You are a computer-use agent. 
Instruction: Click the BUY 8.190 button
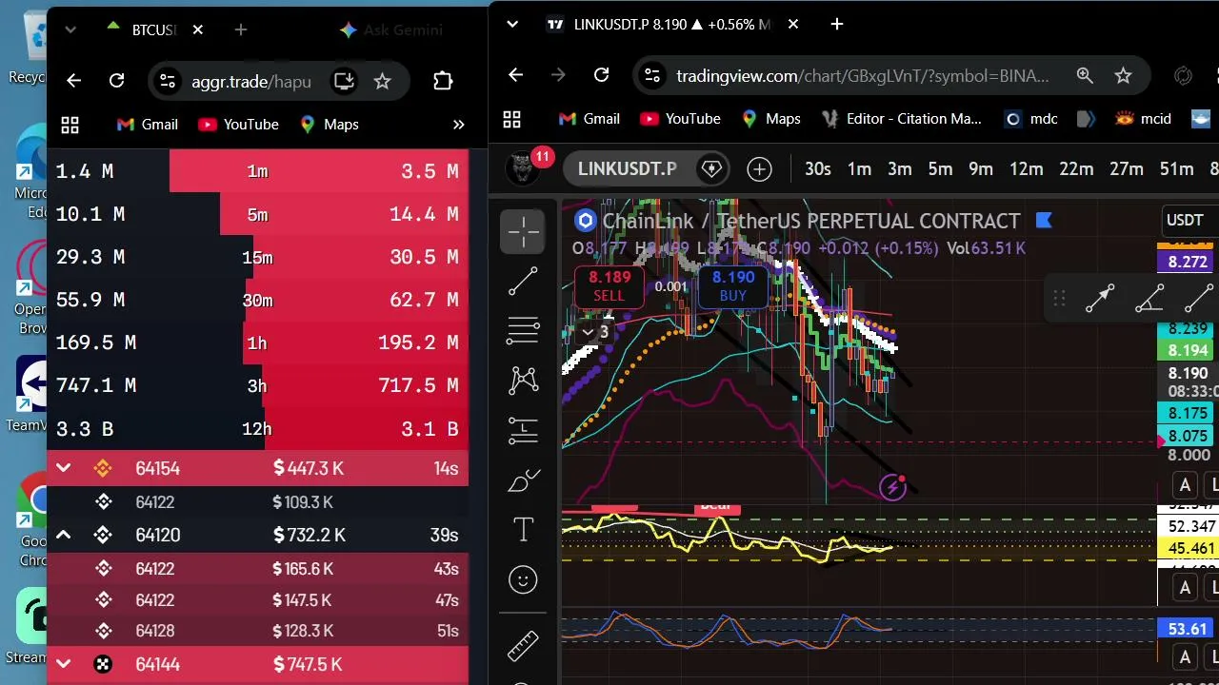[732, 286]
